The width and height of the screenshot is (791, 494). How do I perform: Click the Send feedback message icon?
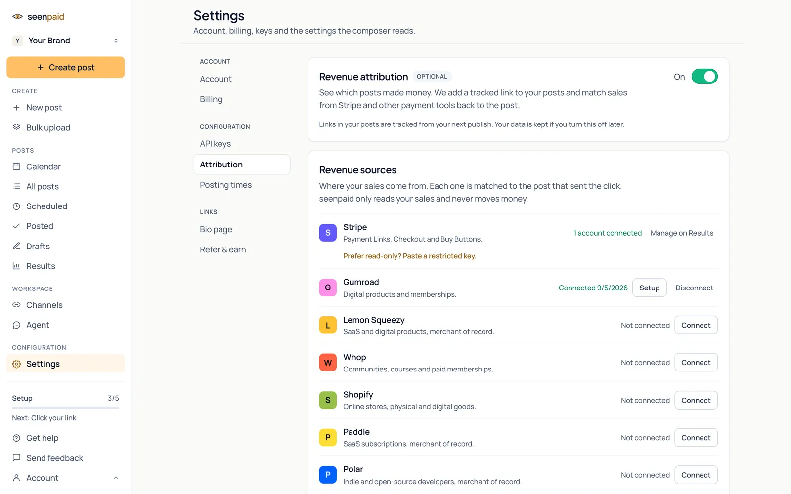point(16,458)
